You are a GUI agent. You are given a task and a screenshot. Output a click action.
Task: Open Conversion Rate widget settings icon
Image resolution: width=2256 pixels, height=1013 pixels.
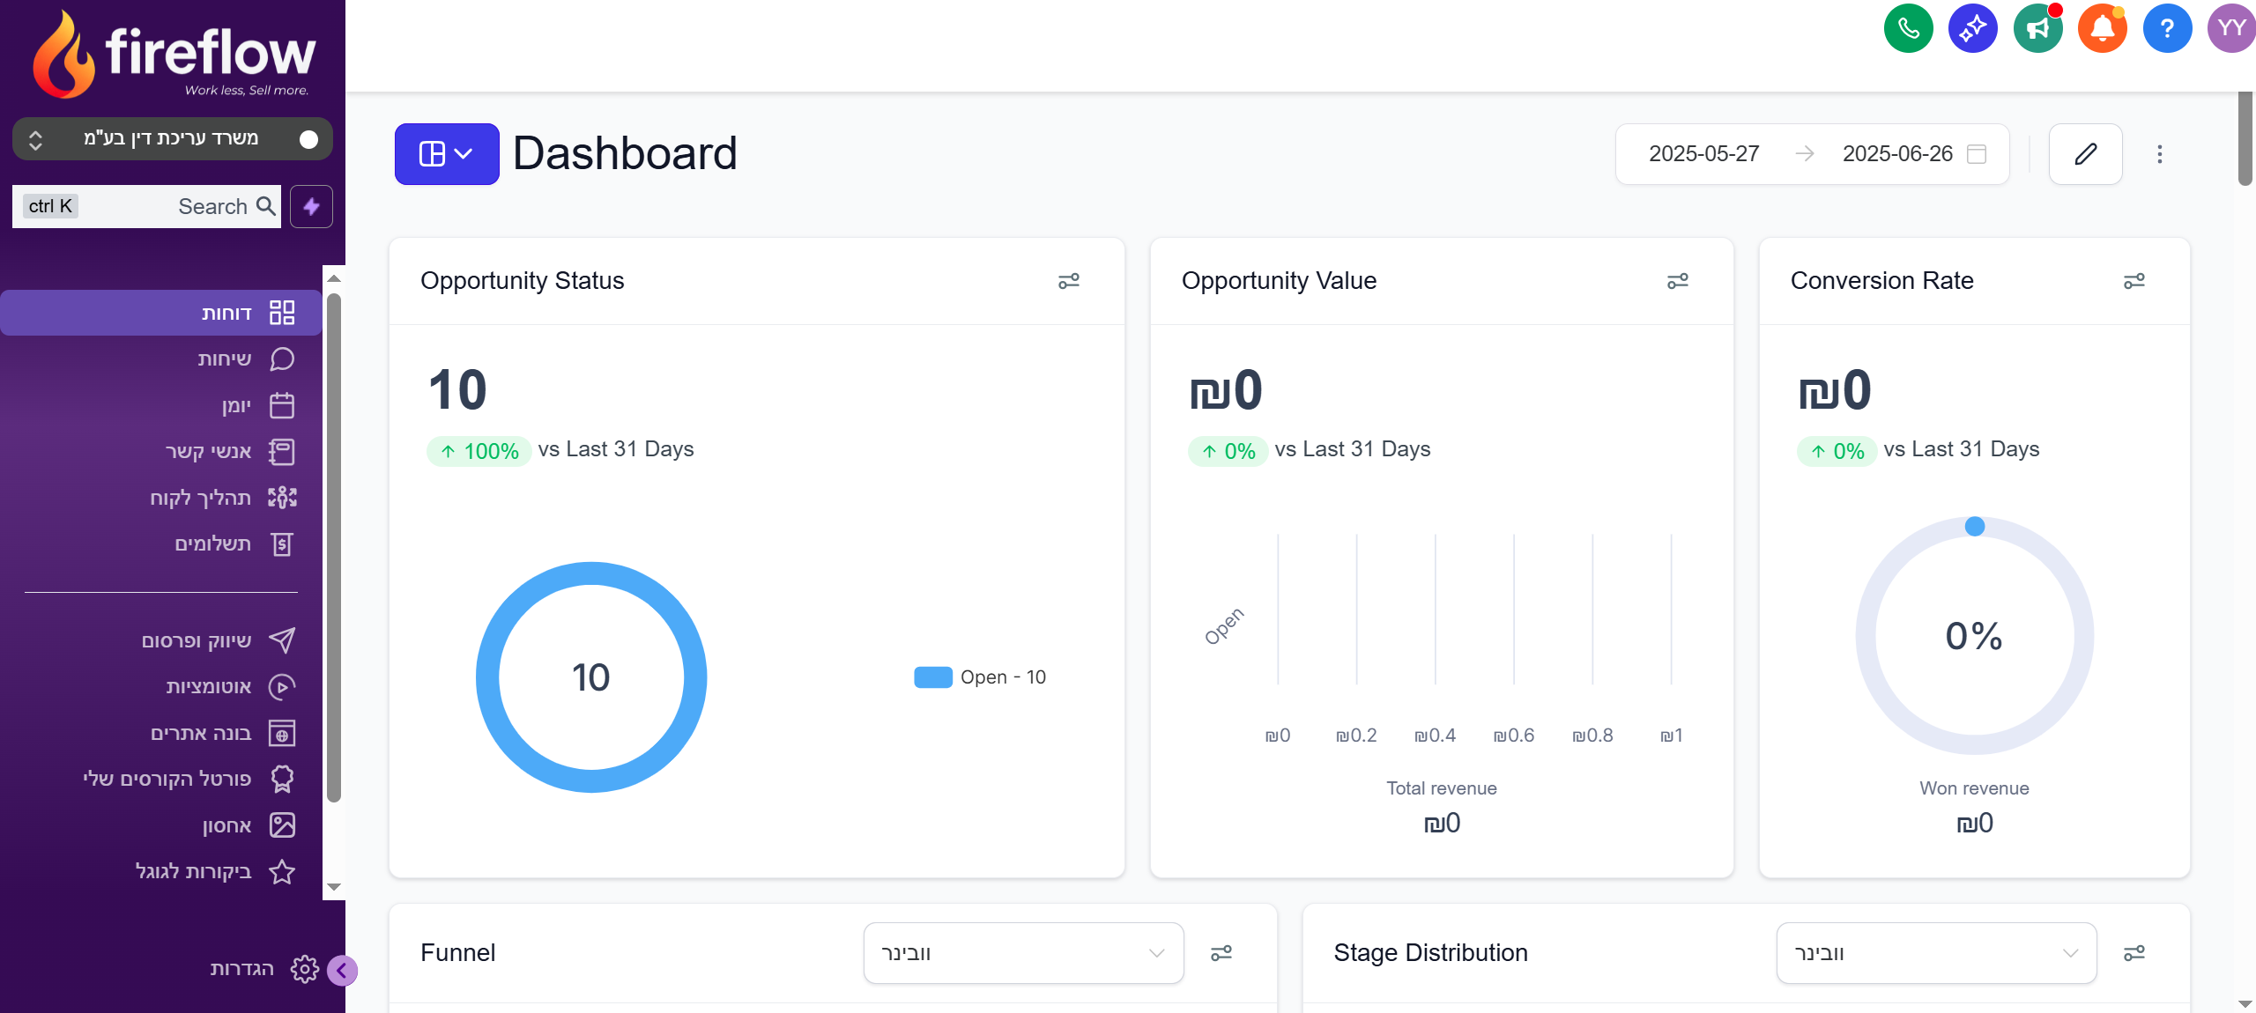coord(2134,281)
